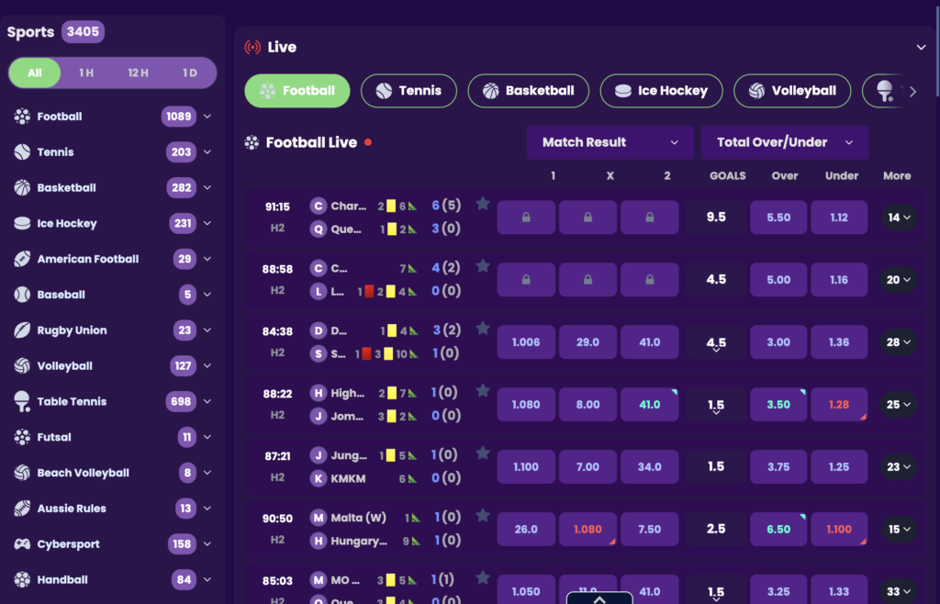Select the 1H time filter
The height and width of the screenshot is (604, 940).
[86, 73]
